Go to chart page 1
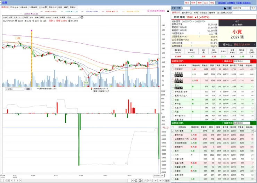Screen dimensions: 257x183 point(2,181)
